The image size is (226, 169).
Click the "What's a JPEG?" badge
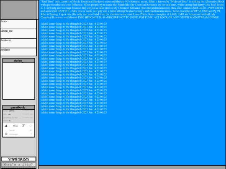(x=18, y=164)
